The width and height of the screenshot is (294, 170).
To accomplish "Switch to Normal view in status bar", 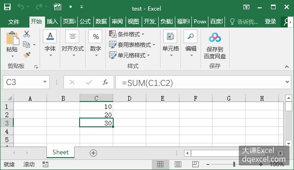I will coord(160,164).
